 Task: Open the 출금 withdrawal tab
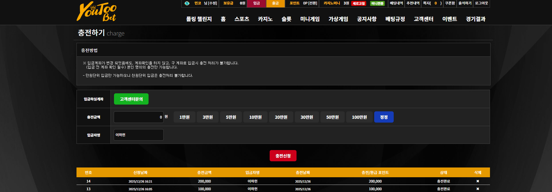point(276,3)
